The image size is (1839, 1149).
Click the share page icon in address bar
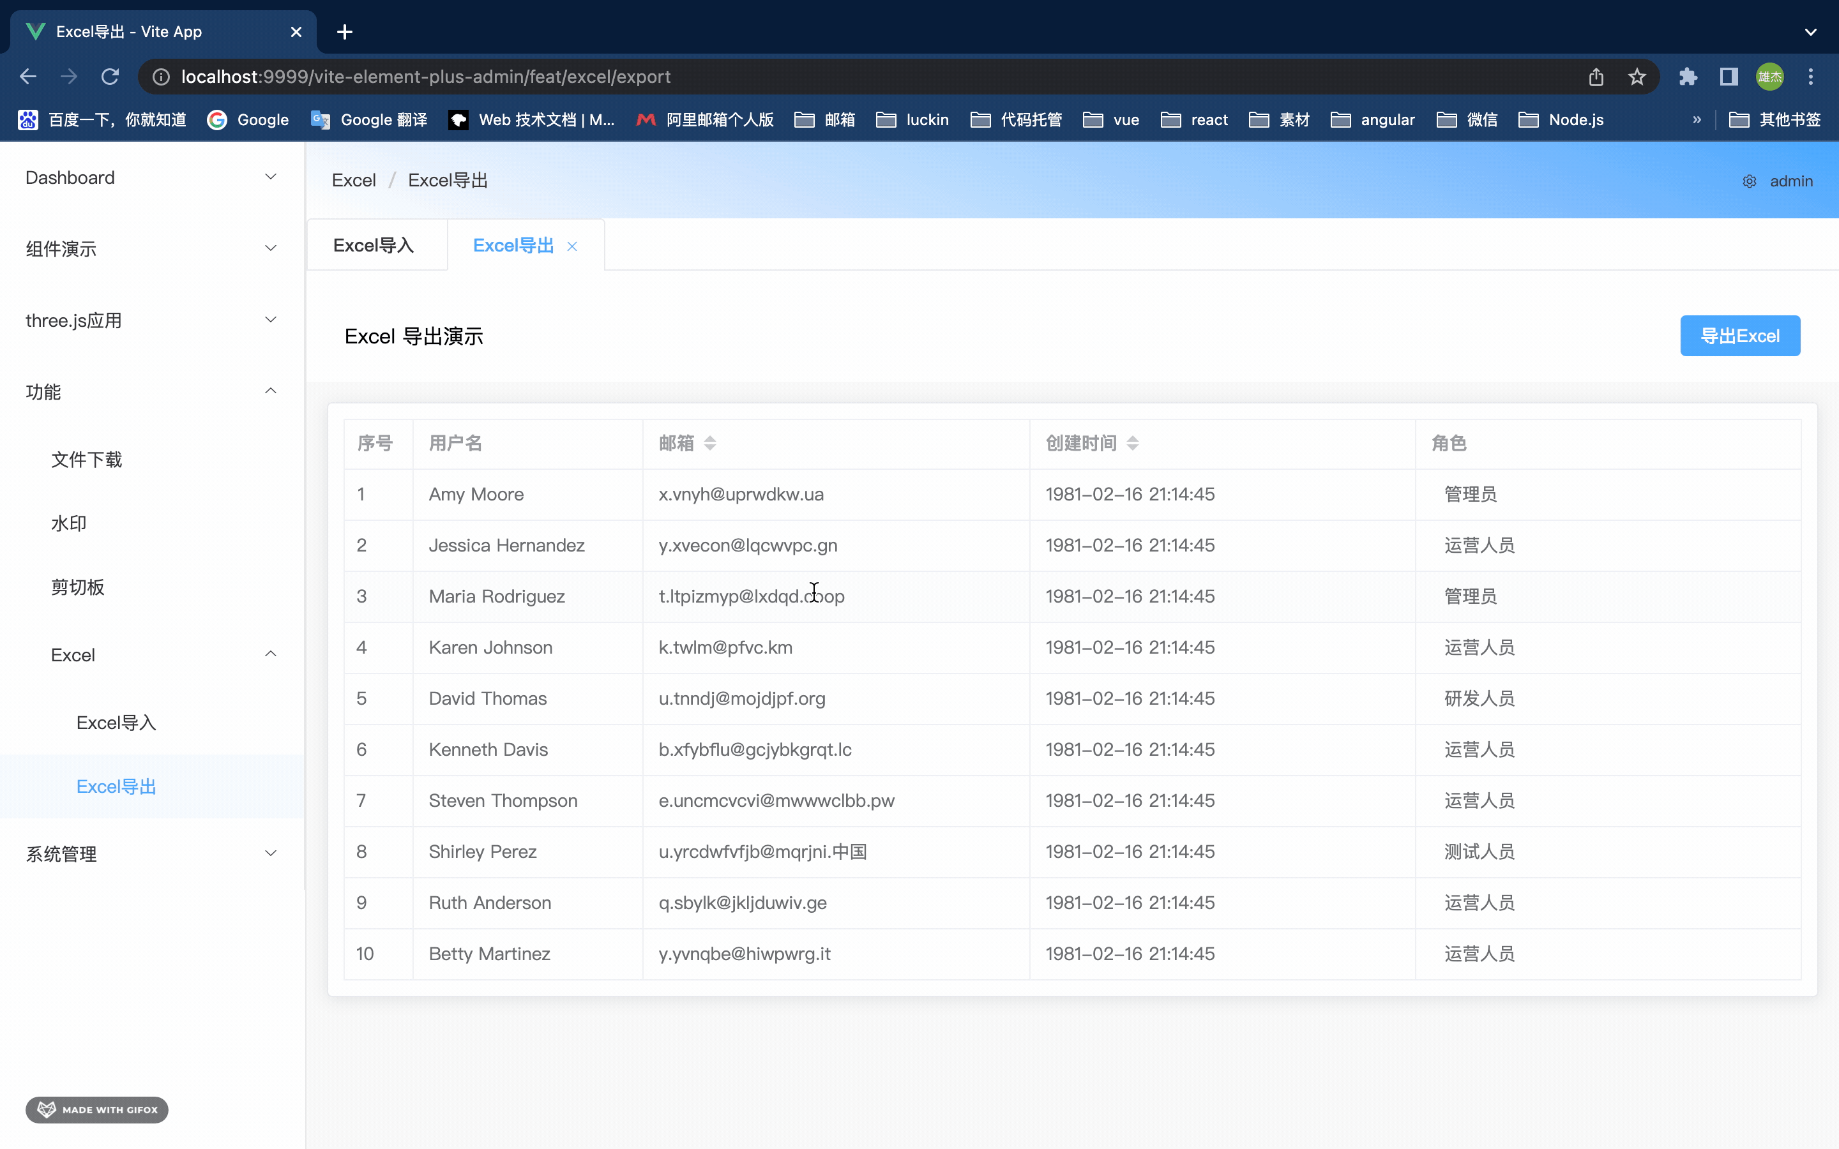point(1596,77)
